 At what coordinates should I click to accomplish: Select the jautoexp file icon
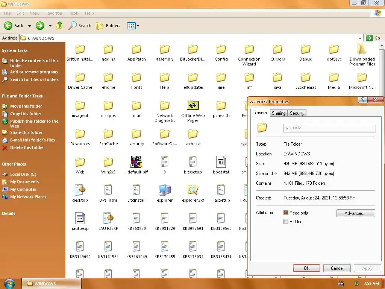(80, 218)
